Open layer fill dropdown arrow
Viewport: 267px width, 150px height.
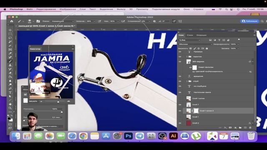(x=238, y=48)
